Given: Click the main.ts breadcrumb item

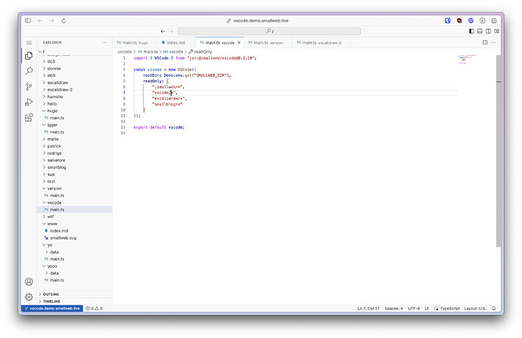Looking at the screenshot, I should point(148,52).
